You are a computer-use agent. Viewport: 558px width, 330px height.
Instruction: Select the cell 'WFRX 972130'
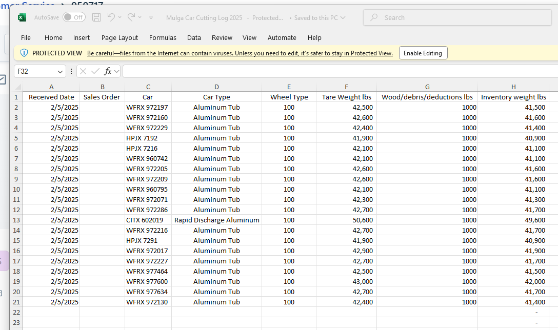click(148, 302)
